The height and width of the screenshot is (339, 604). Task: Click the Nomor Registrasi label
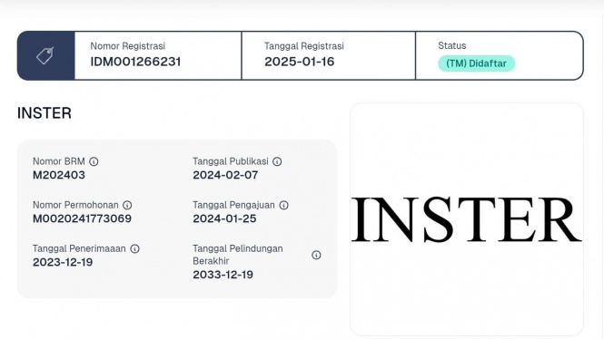(128, 46)
